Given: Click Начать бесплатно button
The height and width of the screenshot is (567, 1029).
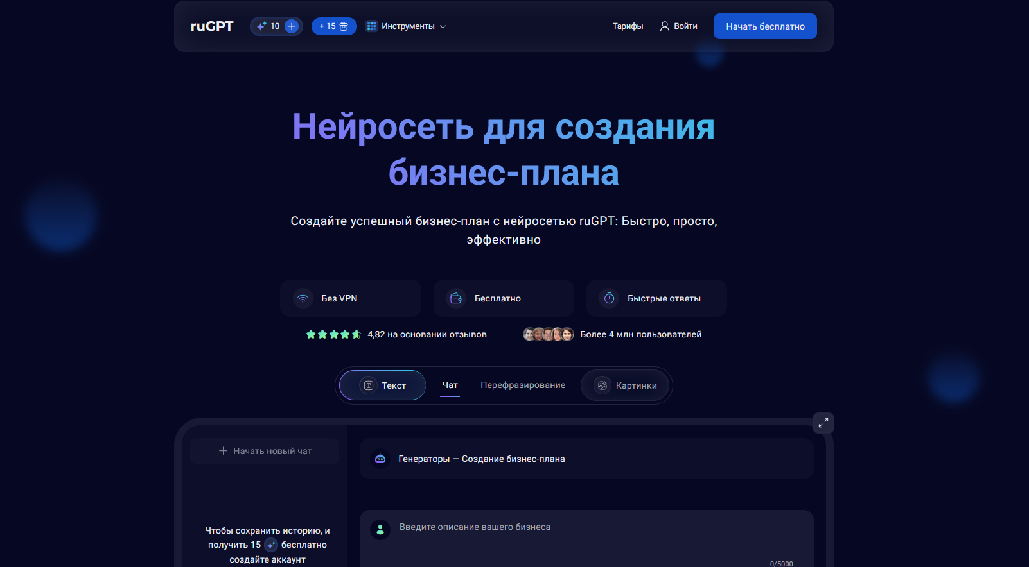Looking at the screenshot, I should coord(765,26).
